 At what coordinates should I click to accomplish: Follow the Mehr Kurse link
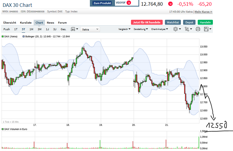tap(203, 12)
